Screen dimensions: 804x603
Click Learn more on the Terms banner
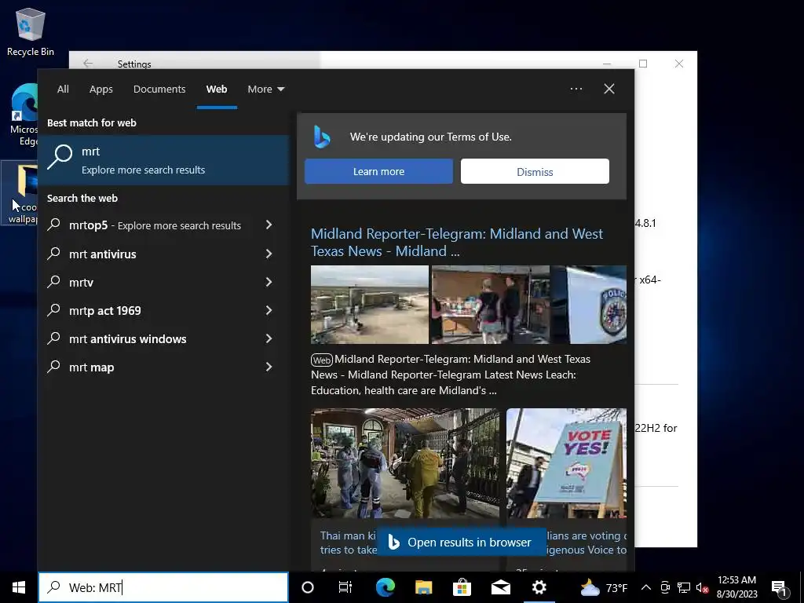coord(379,171)
